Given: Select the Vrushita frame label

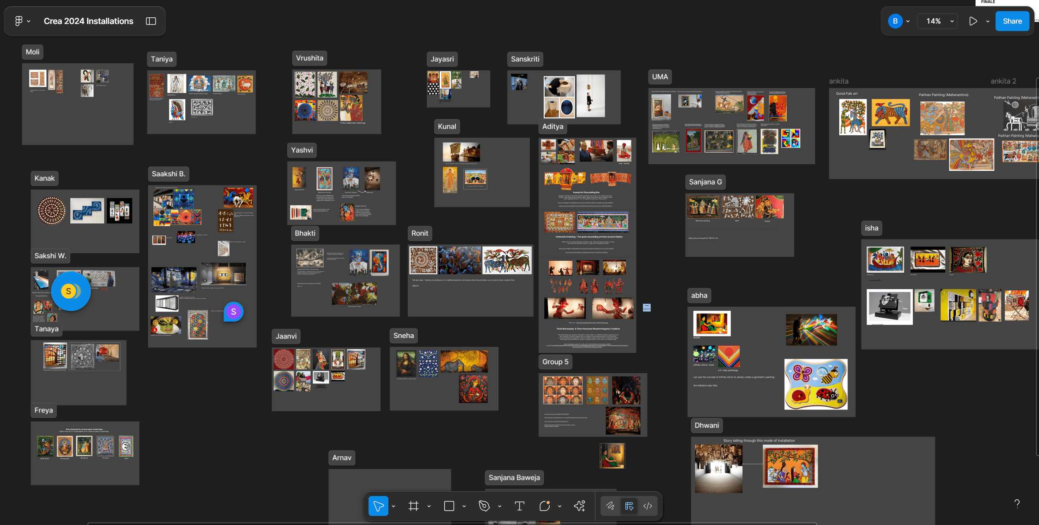Looking at the screenshot, I should pyautogui.click(x=309, y=58).
